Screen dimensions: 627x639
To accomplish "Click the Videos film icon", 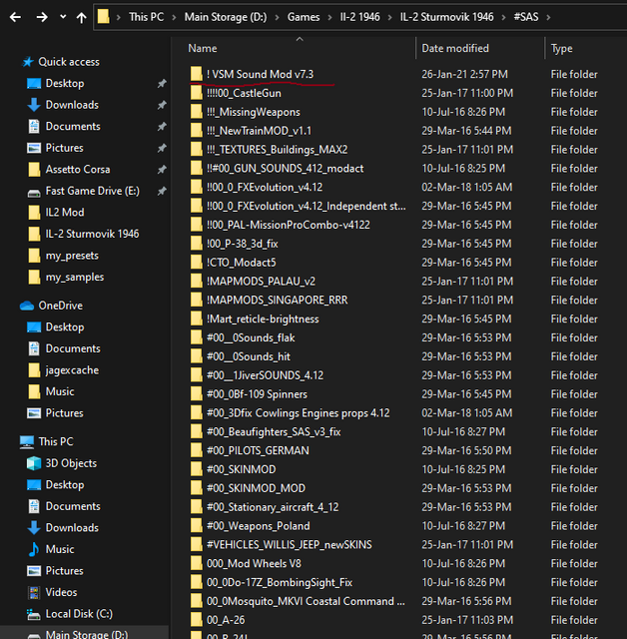I will (34, 592).
